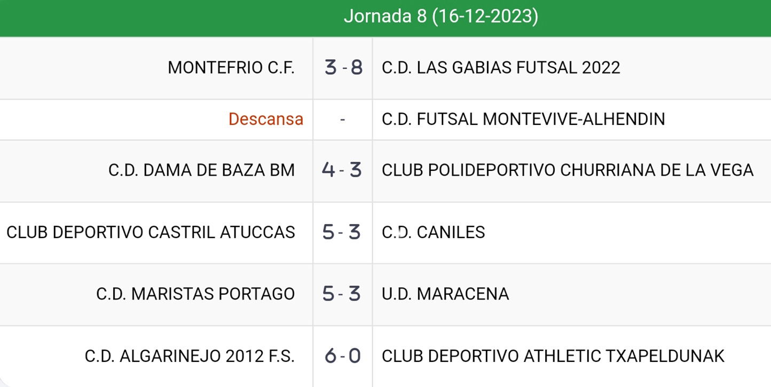Open the C.D. LAS GABIAS FUTSAL 2022 team
The height and width of the screenshot is (387, 771).
point(501,68)
